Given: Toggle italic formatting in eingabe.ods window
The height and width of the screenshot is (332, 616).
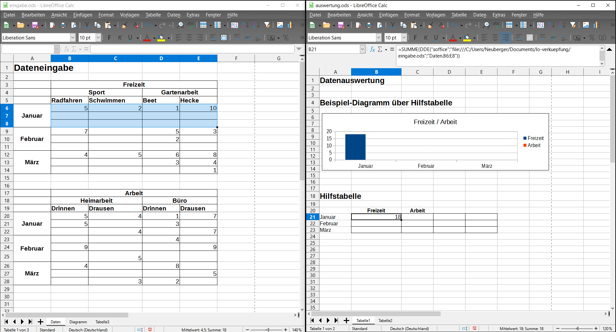Looking at the screenshot, I should click(120, 38).
